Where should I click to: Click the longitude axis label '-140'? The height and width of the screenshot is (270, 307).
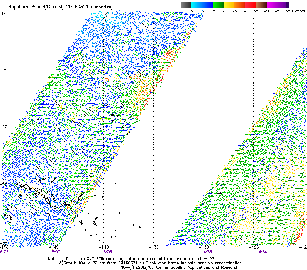(x=105, y=247)
